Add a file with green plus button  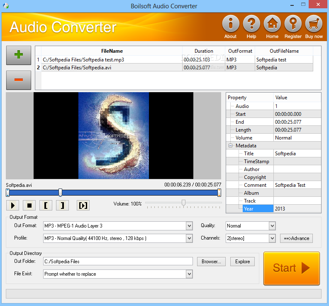click(x=19, y=55)
